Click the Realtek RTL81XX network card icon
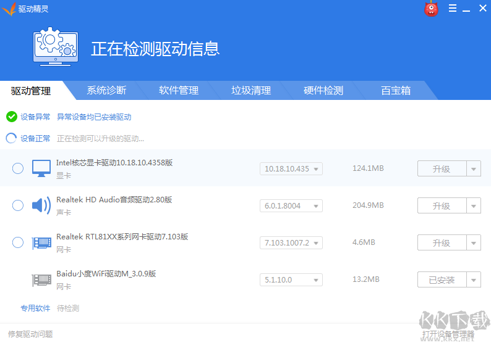491x343 pixels. pyautogui.click(x=41, y=242)
